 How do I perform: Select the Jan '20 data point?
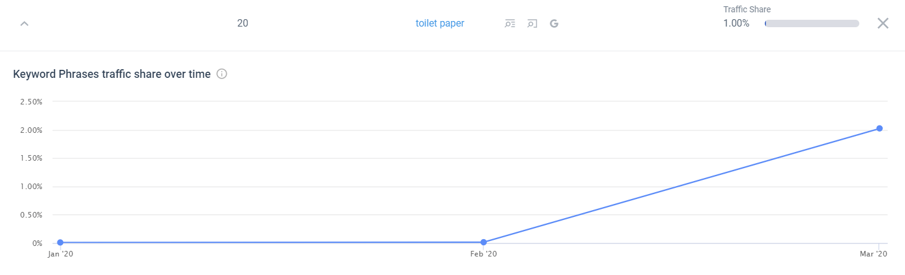pyautogui.click(x=60, y=242)
